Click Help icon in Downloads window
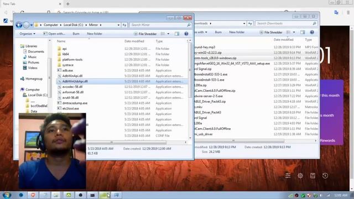Viewport: 354px width, 199px height. [x=312, y=32]
